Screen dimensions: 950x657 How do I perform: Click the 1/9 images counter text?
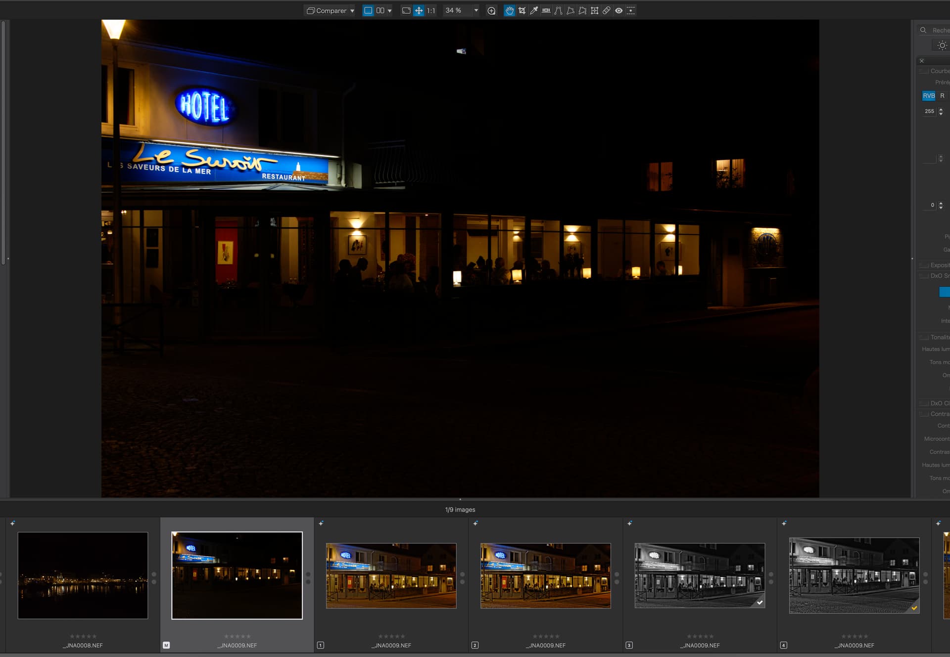pos(460,510)
